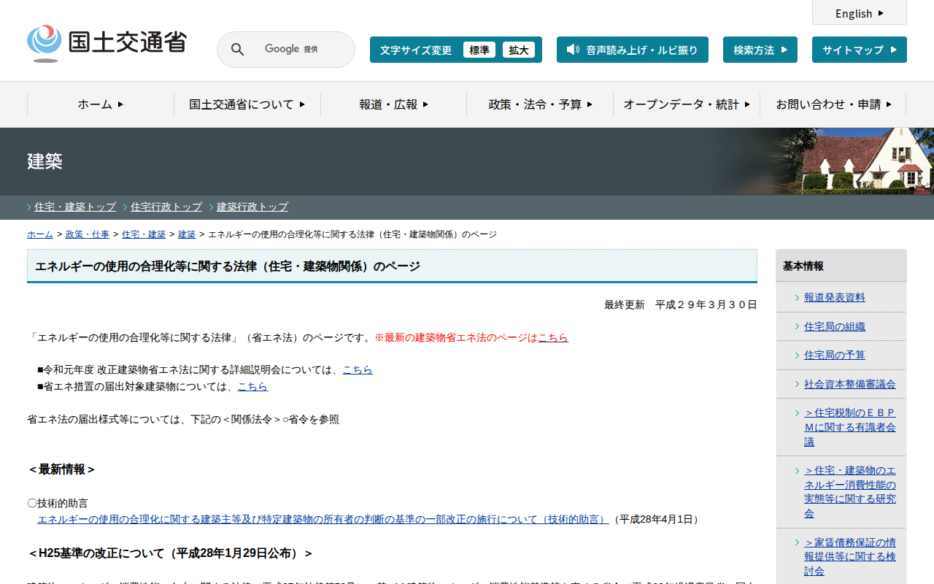The width and height of the screenshot is (934, 584).
Task: Open the 報道・広報 navigation item
Action: pos(393,104)
